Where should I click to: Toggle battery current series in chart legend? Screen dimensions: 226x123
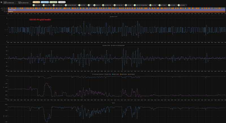[x=114, y=17]
